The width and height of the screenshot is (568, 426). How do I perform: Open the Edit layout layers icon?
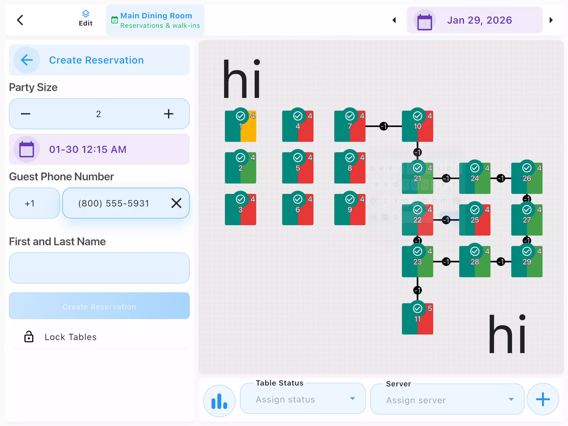pos(86,18)
